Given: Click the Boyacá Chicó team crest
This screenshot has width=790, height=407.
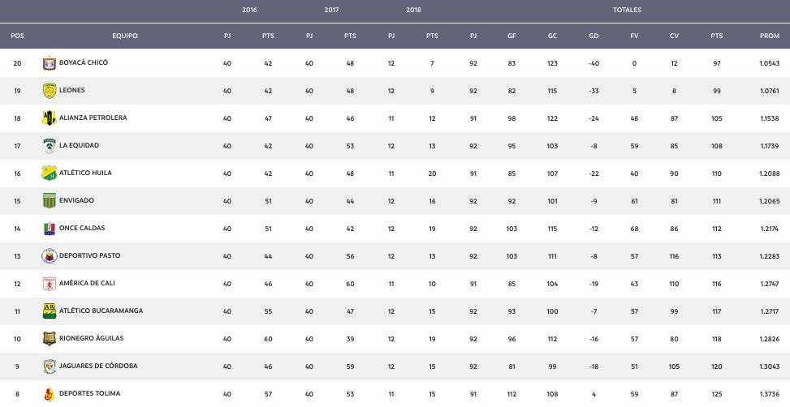Looking at the screenshot, I should (x=49, y=63).
